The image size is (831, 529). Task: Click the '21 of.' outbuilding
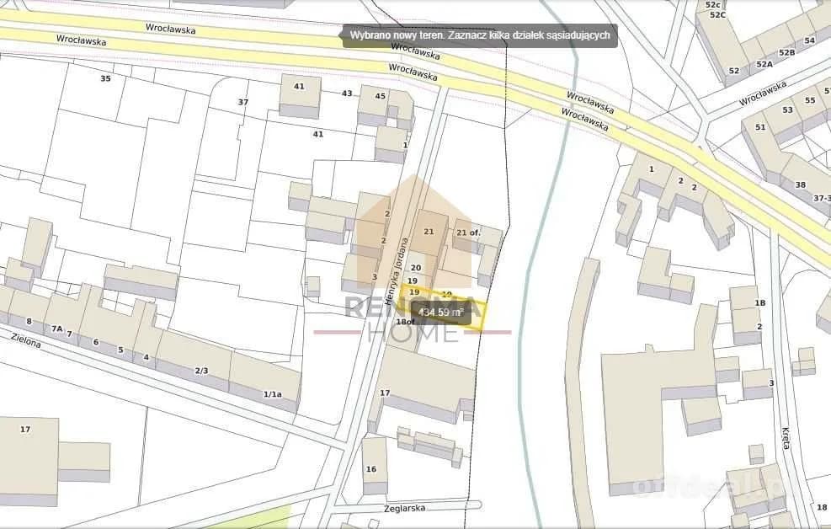(468, 235)
